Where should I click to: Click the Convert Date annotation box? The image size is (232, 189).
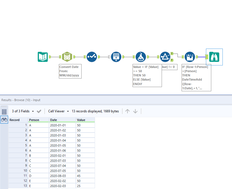pos(70,71)
